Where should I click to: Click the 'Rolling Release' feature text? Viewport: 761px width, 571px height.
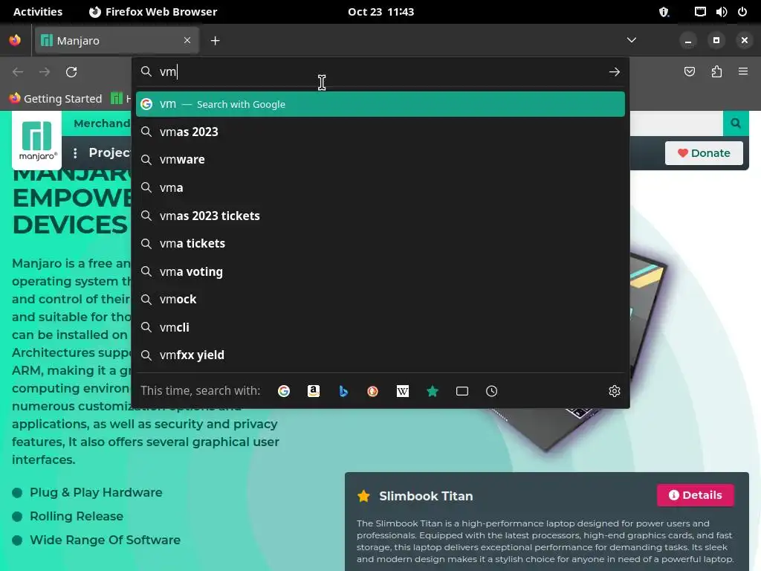click(77, 516)
